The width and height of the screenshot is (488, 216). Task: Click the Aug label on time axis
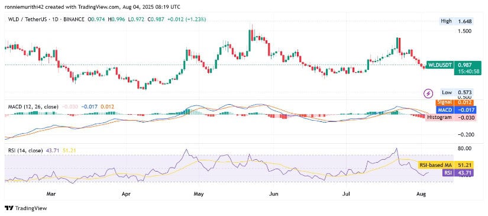click(421, 194)
